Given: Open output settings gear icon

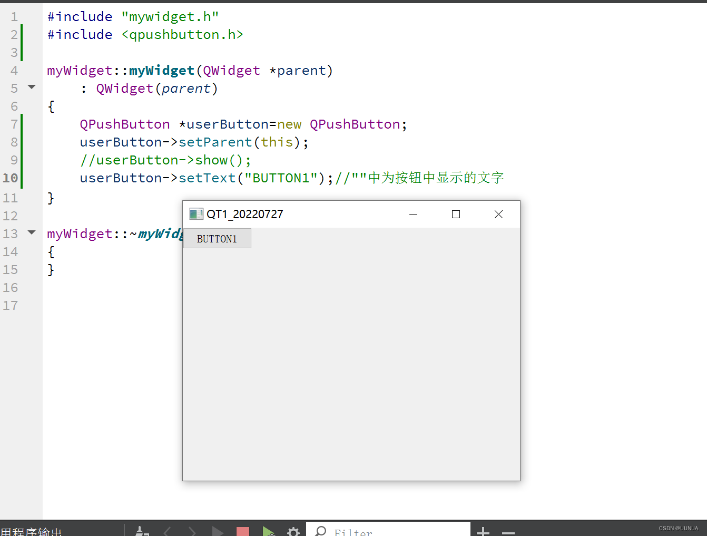Looking at the screenshot, I should pyautogui.click(x=293, y=531).
